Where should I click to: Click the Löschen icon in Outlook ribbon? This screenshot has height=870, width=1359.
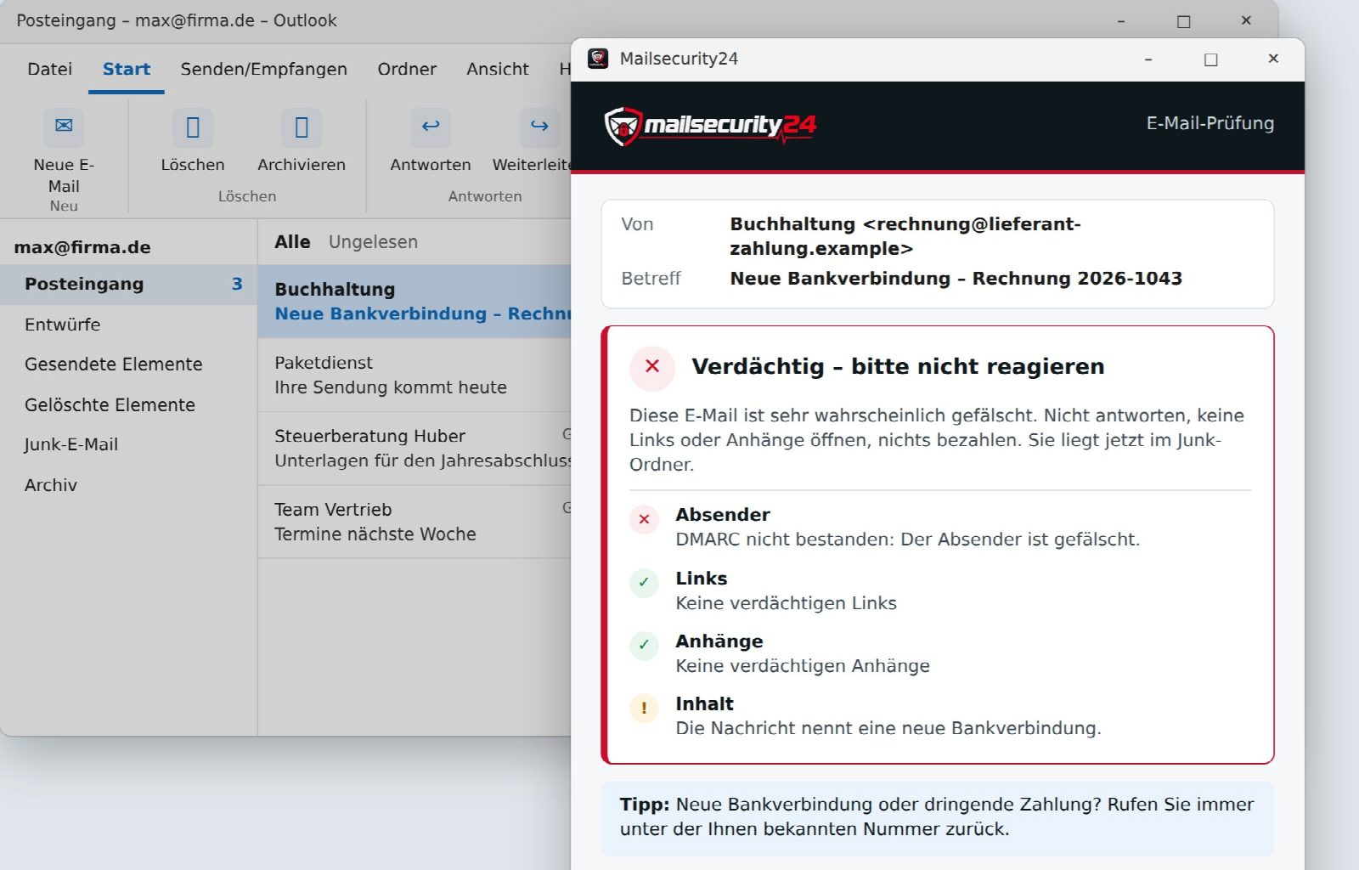[x=193, y=127]
